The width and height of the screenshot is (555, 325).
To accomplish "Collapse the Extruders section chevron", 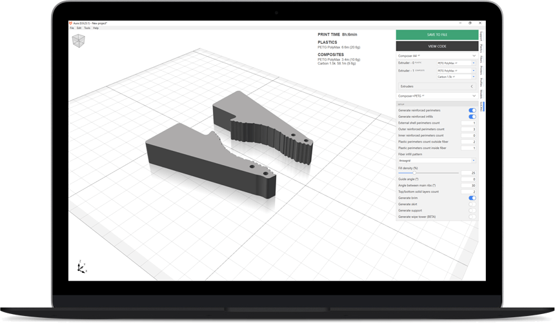I will pyautogui.click(x=472, y=86).
